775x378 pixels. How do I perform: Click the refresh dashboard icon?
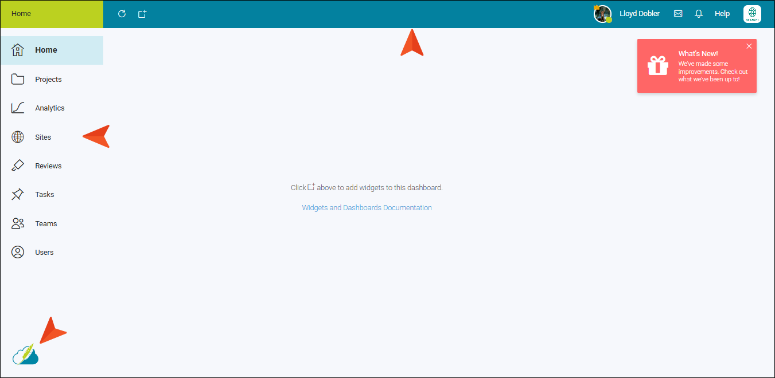pyautogui.click(x=122, y=14)
